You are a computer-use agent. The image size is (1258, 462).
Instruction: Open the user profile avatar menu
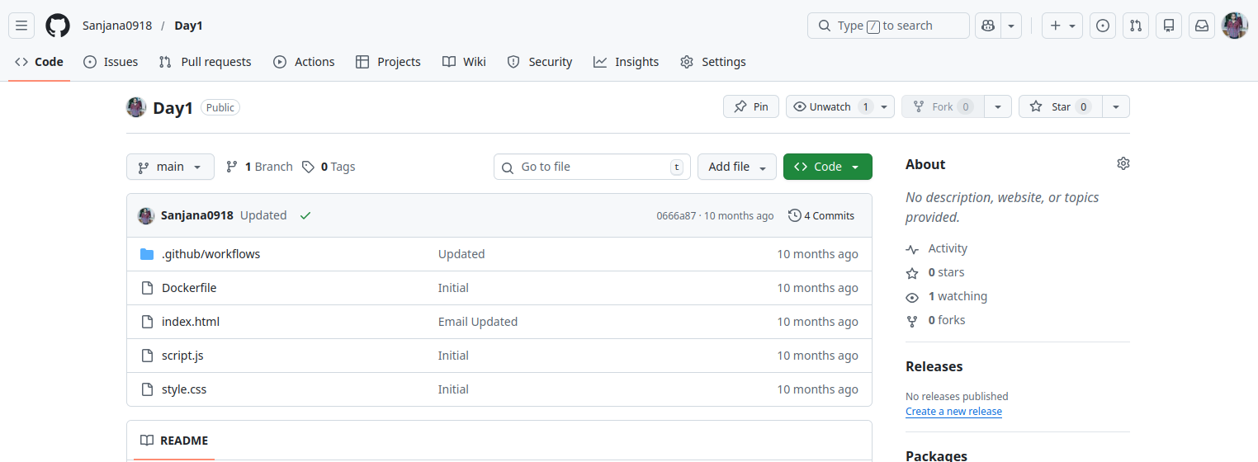[x=1235, y=26]
